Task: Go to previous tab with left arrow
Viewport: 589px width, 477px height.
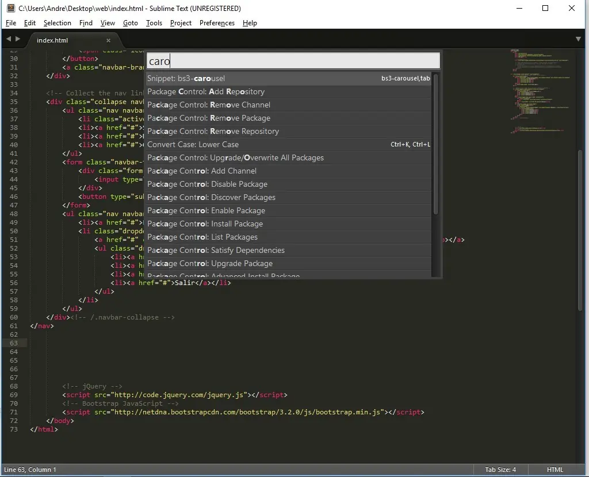Action: coord(8,39)
